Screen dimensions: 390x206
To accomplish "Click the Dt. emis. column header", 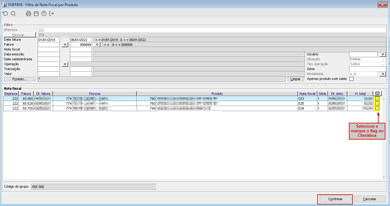I will [x=337, y=94].
